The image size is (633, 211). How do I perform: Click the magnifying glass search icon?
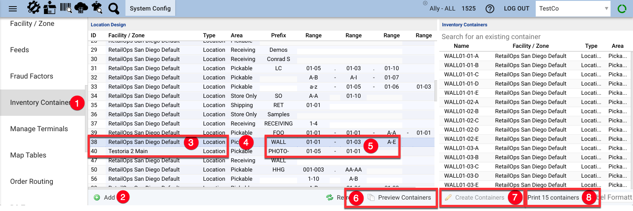point(114,8)
